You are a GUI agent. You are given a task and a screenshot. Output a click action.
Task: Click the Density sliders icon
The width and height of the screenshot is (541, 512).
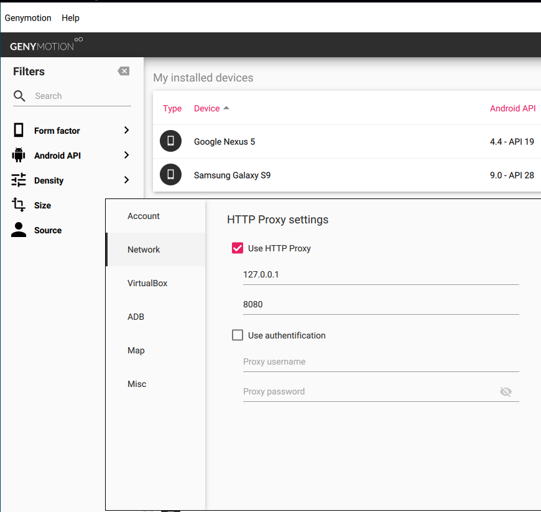tap(19, 180)
